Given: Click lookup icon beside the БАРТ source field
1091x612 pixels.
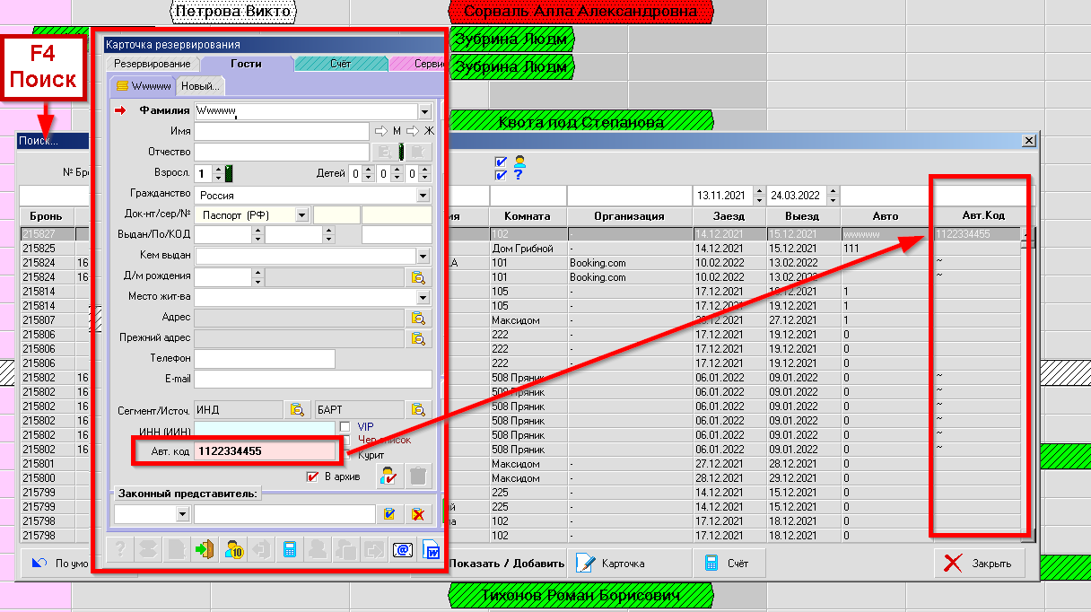Looking at the screenshot, I should point(417,409).
